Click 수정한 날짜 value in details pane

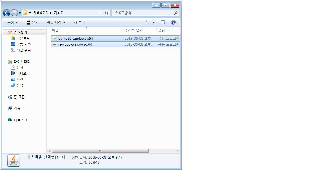(x=105, y=157)
